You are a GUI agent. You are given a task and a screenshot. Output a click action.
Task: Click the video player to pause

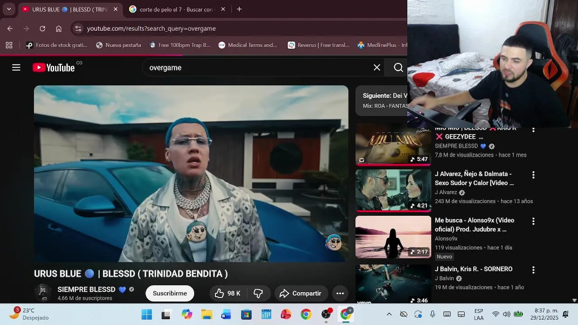coord(191,174)
